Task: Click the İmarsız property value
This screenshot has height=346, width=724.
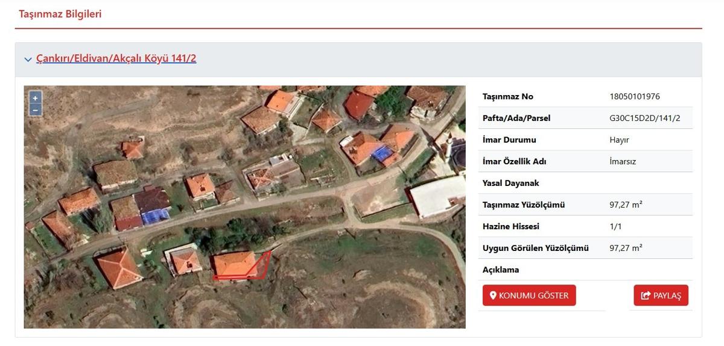Action: [x=623, y=161]
